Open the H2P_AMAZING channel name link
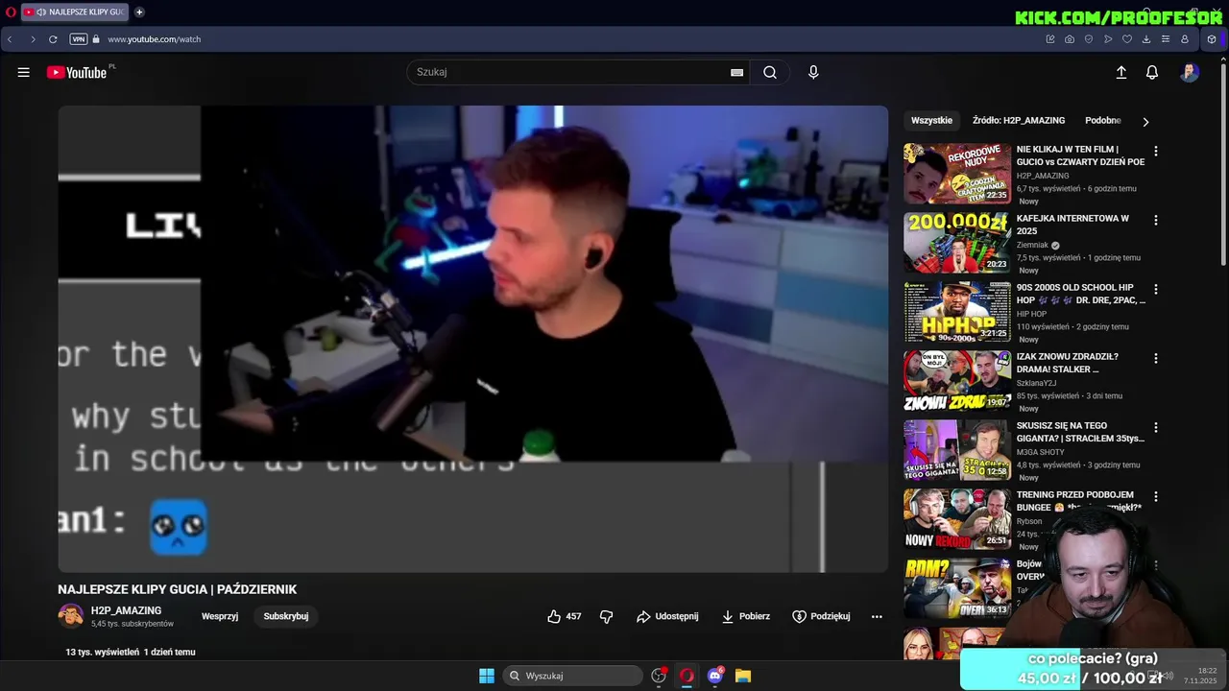 point(126,610)
